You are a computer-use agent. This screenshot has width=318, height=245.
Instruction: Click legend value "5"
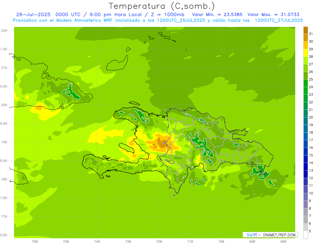[310, 231]
